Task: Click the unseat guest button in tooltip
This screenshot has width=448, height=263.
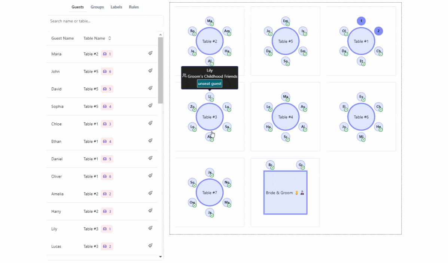Action: (210, 84)
